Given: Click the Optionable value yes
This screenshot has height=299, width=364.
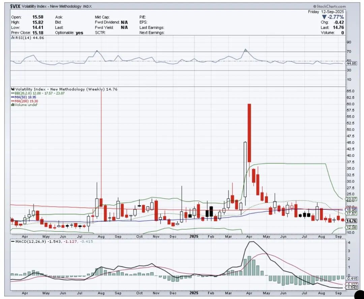Looking at the screenshot, I should point(80,33).
